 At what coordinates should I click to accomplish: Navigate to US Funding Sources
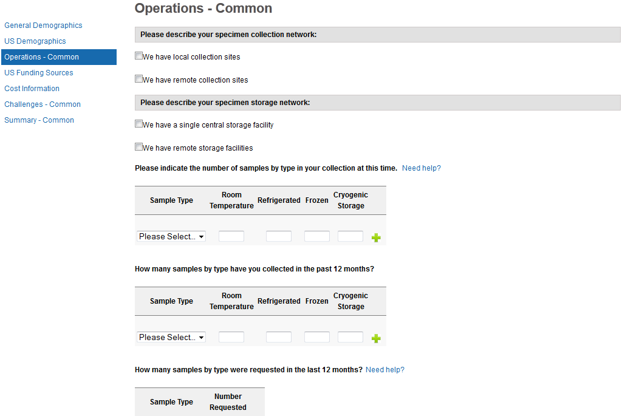pyautogui.click(x=39, y=73)
